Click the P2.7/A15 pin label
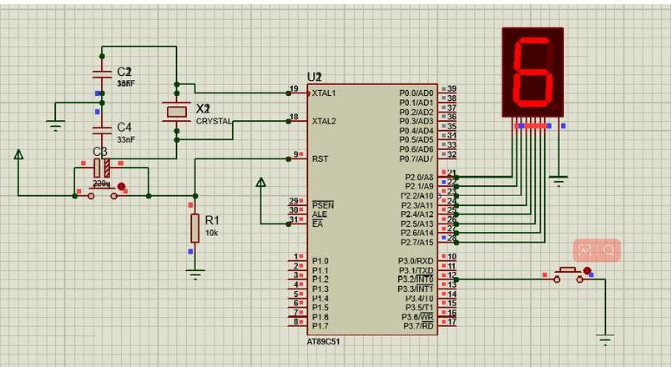The width and height of the screenshot is (671, 367). [417, 243]
